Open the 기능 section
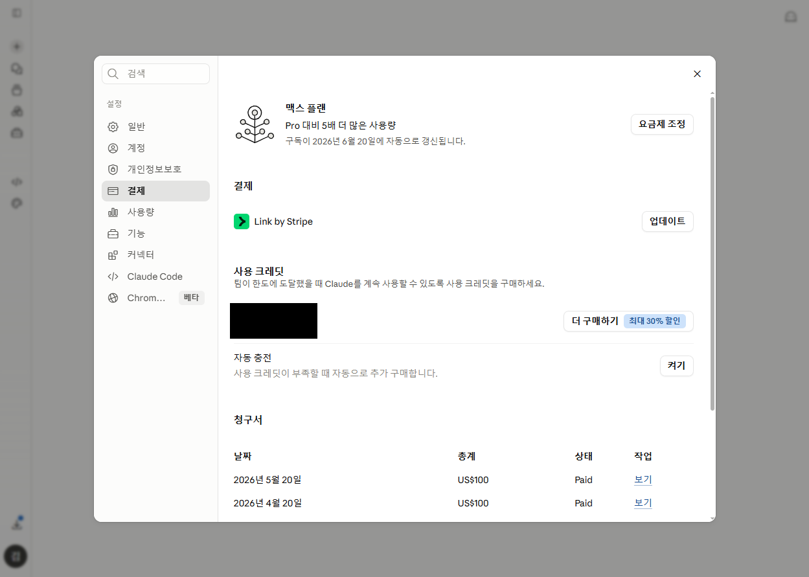The image size is (809, 577). click(155, 234)
